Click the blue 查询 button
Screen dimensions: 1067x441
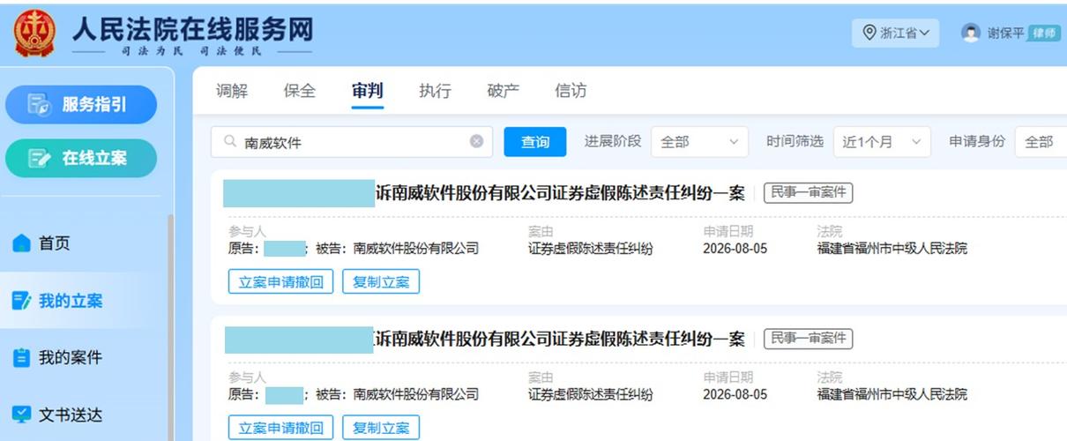[x=535, y=142]
